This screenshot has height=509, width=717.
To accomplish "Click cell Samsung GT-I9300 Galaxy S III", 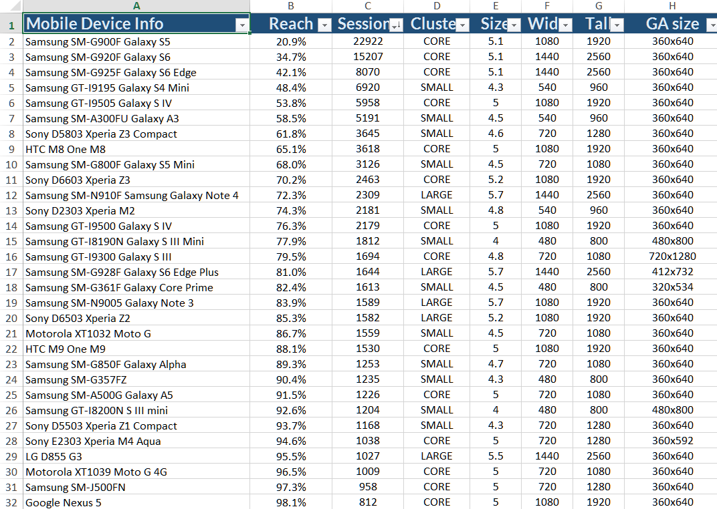I will point(136,257).
